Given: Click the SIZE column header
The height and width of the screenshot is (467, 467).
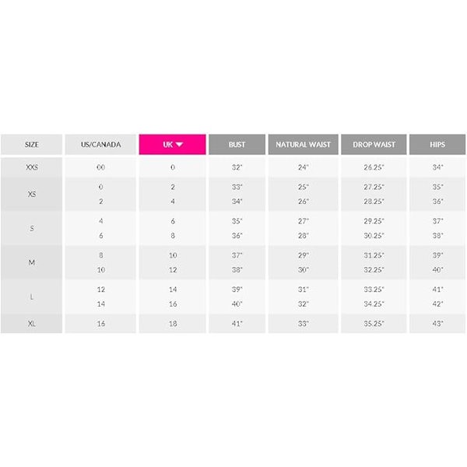Looking at the screenshot, I should click(x=32, y=145).
